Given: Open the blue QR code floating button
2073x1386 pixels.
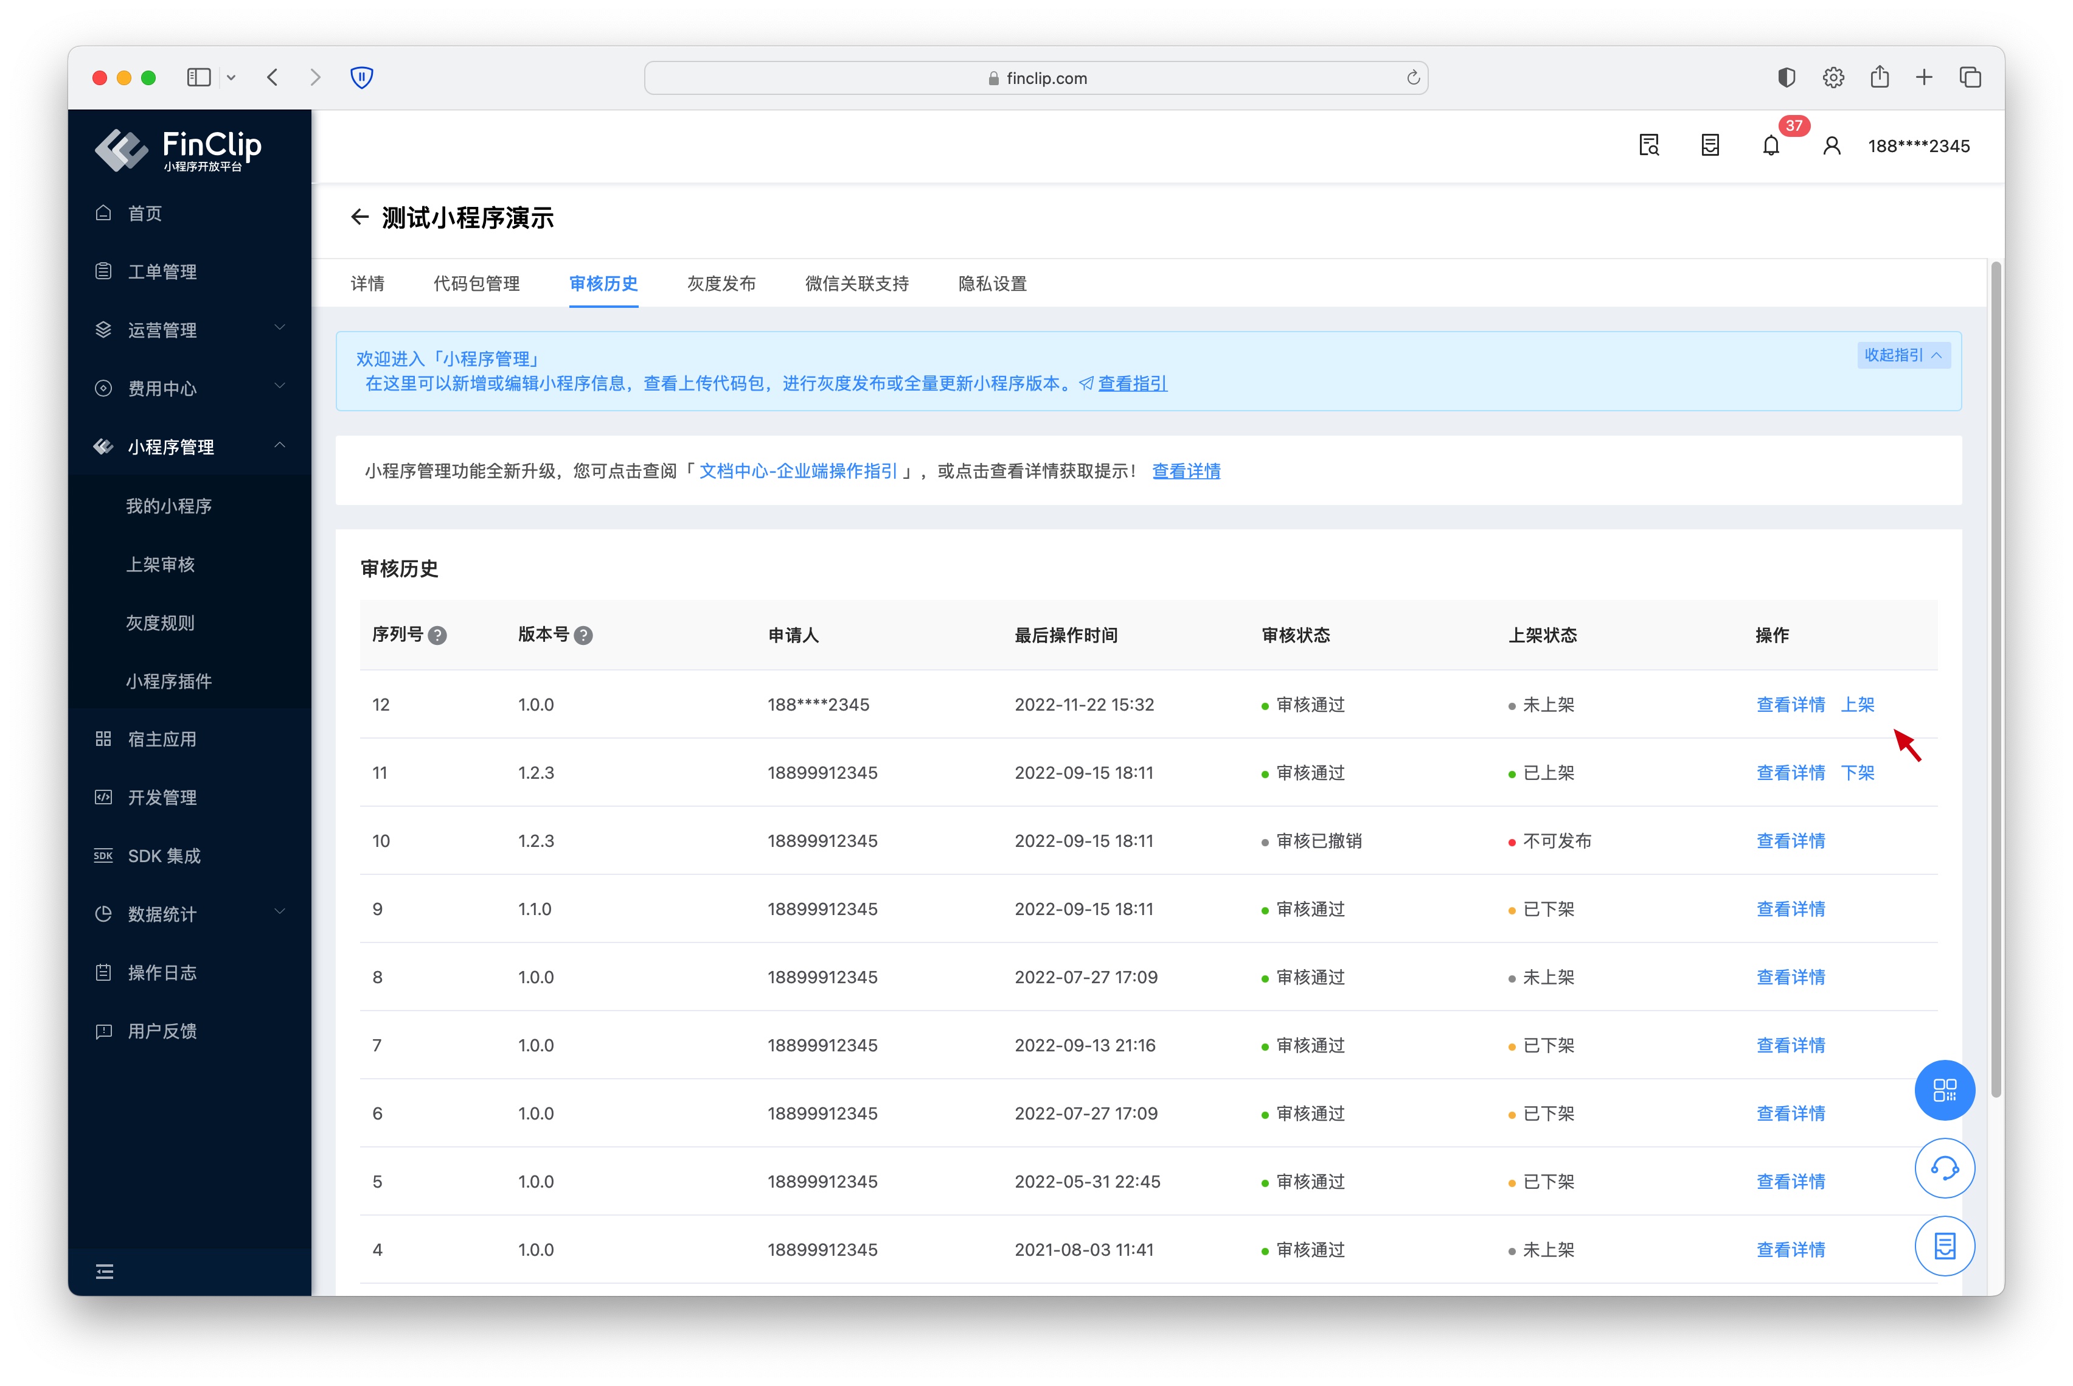Looking at the screenshot, I should pyautogui.click(x=1944, y=1090).
